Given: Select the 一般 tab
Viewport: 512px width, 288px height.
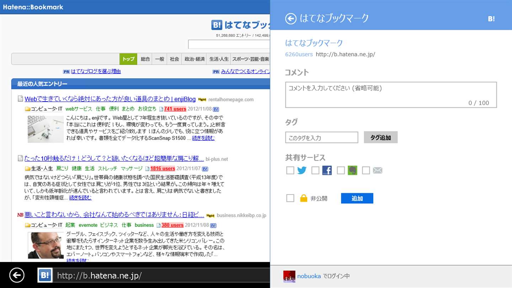Looking at the screenshot, I should tap(160, 59).
